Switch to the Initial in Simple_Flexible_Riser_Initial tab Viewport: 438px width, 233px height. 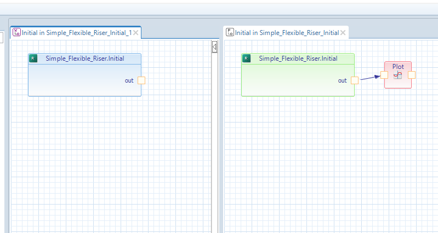[287, 33]
